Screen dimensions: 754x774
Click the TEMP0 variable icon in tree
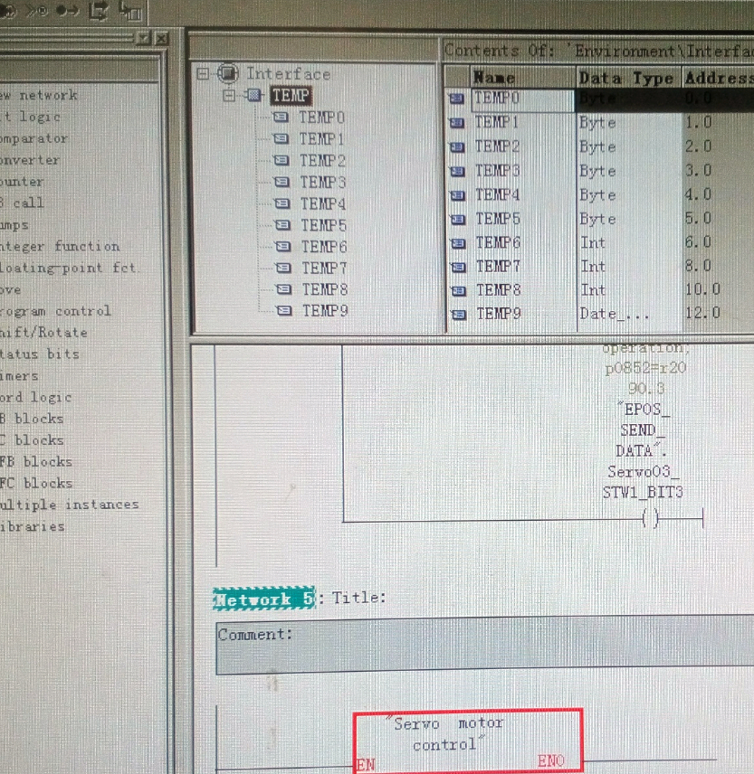point(281,117)
